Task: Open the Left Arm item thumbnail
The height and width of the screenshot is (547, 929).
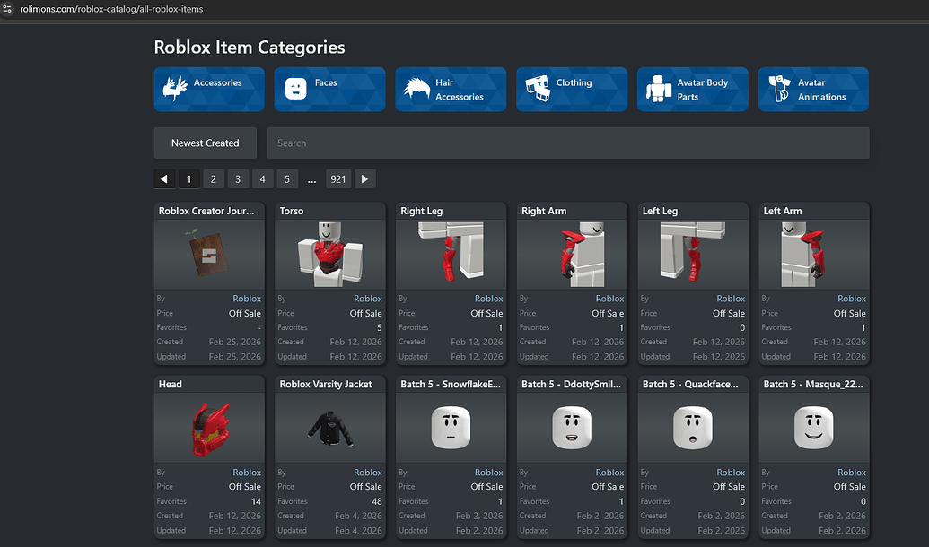Action: (x=813, y=255)
